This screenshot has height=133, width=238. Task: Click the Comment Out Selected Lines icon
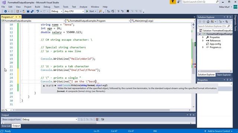(x=118, y=11)
